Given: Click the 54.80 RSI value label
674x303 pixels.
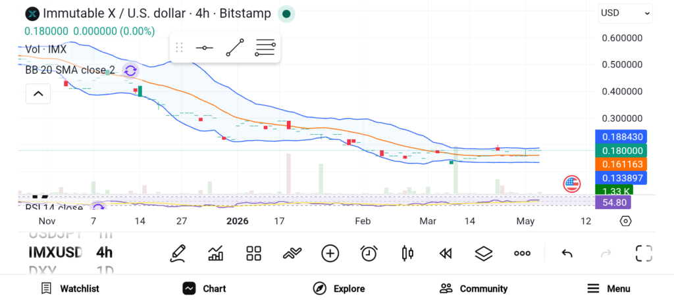Looking at the screenshot, I should (x=613, y=202).
